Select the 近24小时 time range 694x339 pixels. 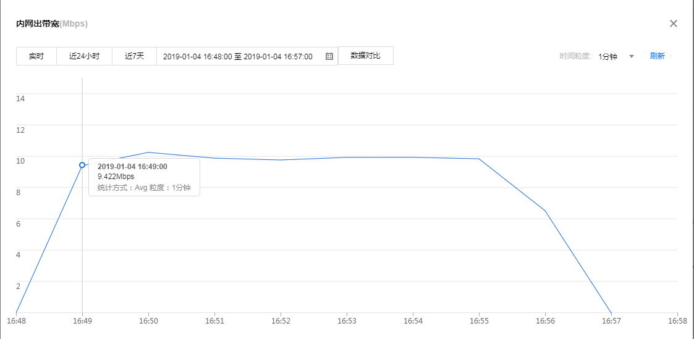click(x=84, y=56)
